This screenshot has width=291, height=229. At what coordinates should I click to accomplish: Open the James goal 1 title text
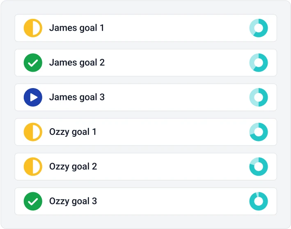pyautogui.click(x=76, y=28)
